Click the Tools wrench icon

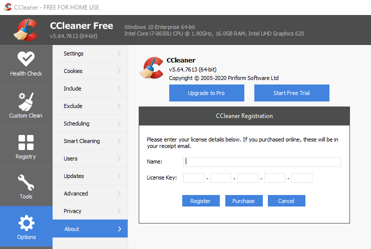pos(26,182)
